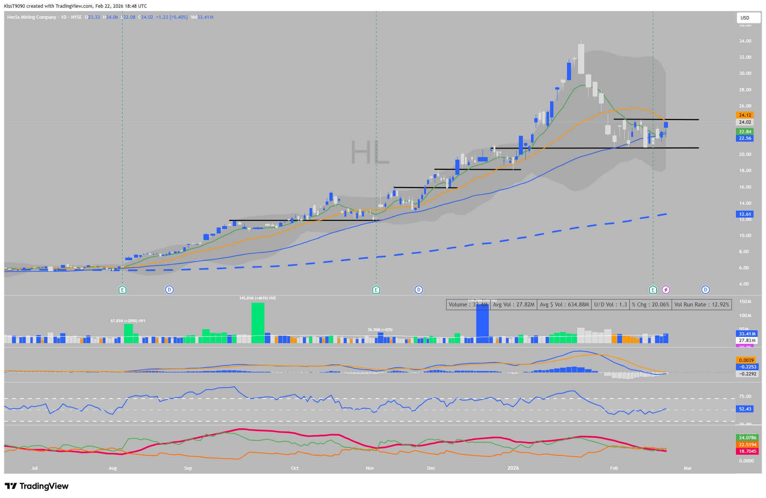The width and height of the screenshot is (766, 498).
Task: Click the February earnings 'E' marker
Action: [653, 290]
